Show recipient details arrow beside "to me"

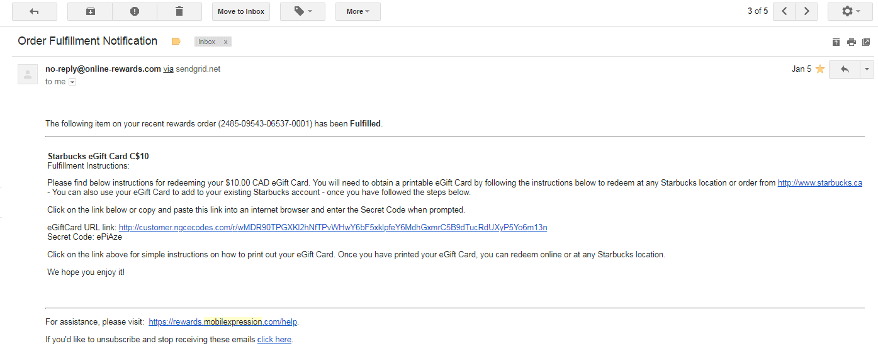coord(72,82)
